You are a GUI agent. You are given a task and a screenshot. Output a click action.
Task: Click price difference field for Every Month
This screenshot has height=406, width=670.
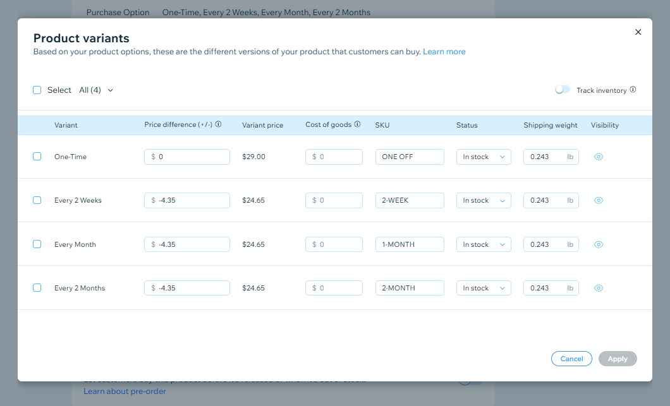[187, 244]
